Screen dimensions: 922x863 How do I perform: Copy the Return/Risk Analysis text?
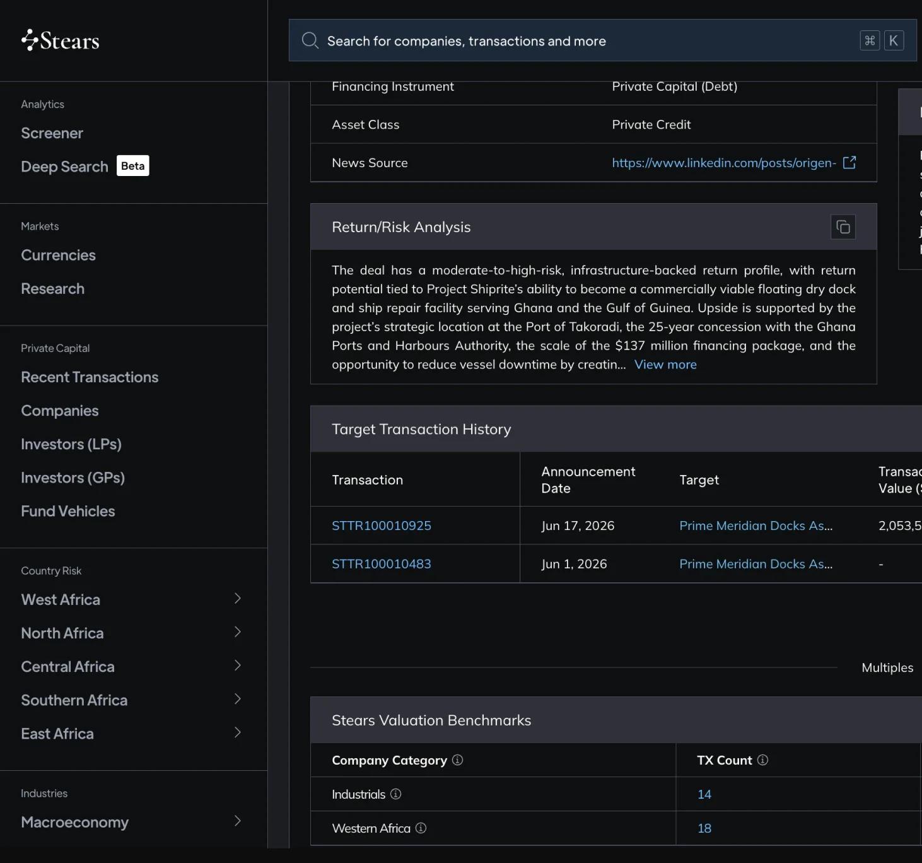tap(843, 227)
